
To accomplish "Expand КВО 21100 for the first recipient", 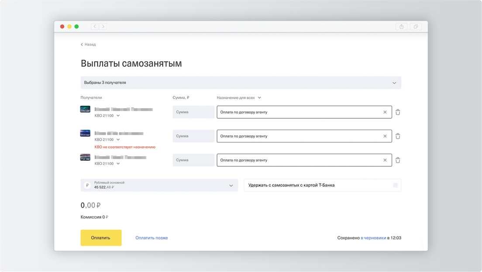I will 118,116.
